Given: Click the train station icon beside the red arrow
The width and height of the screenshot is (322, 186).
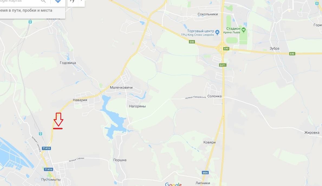Looking at the screenshot, I should pyautogui.click(x=40, y=134).
